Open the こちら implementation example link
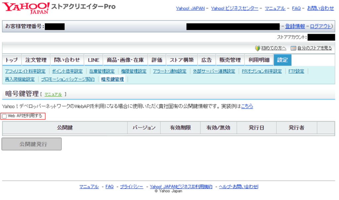 point(247,106)
